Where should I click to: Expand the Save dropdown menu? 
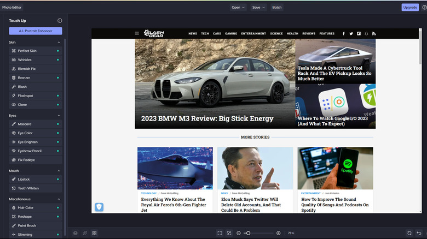click(258, 8)
